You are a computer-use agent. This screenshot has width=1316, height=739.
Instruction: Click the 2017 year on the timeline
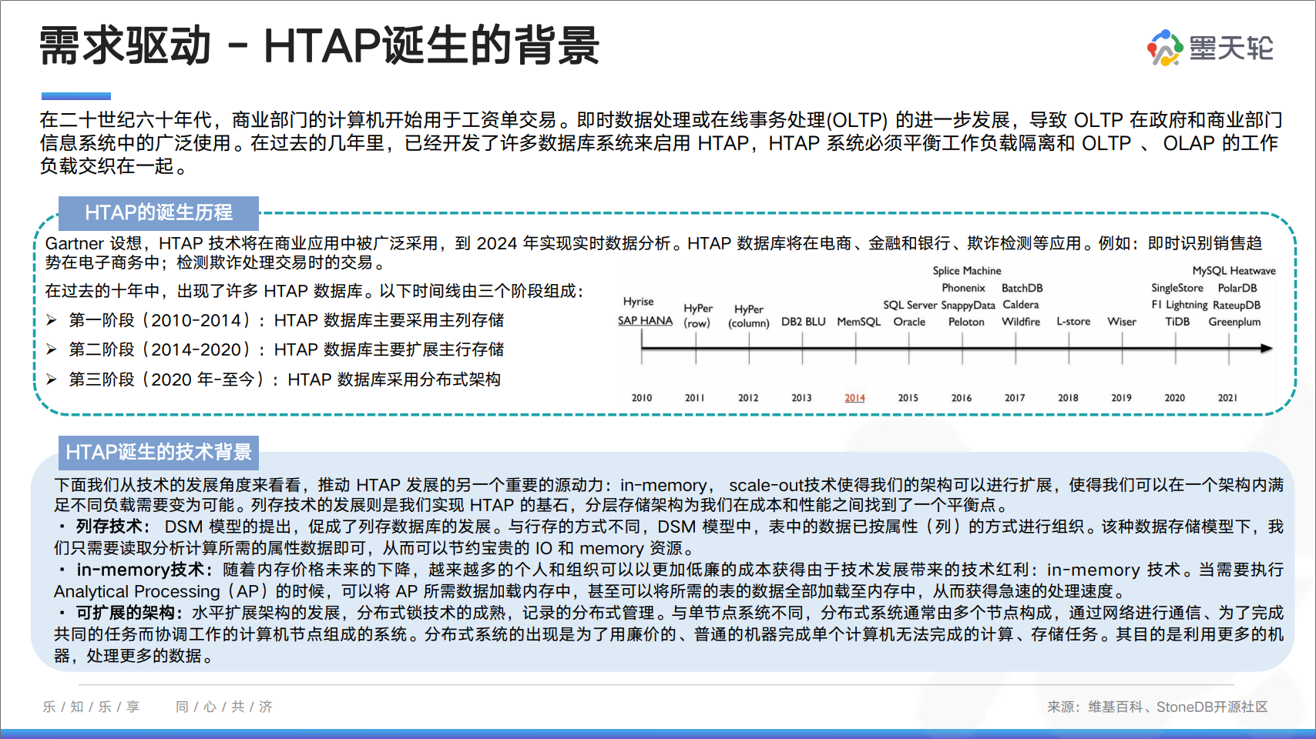pos(1015,398)
